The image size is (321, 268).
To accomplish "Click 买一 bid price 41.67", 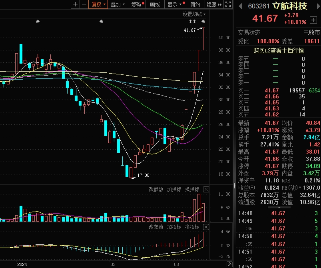I will (272, 90).
